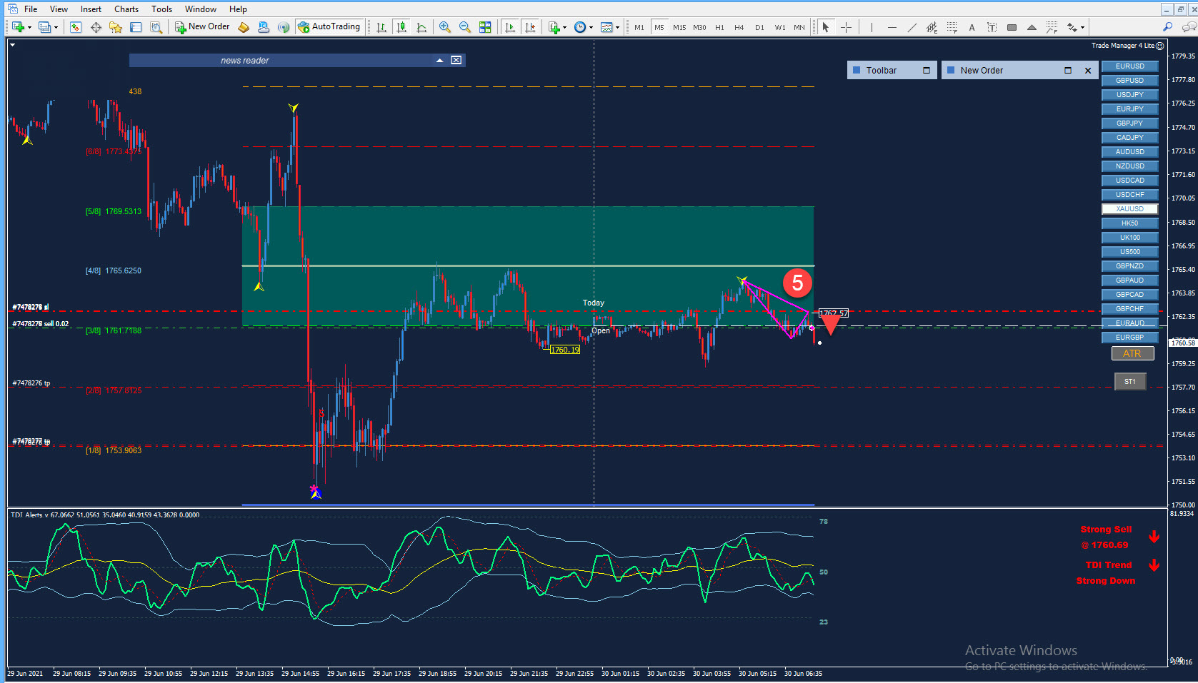Close the New Order floating panel
This screenshot has height=683, width=1198.
coord(1088,71)
